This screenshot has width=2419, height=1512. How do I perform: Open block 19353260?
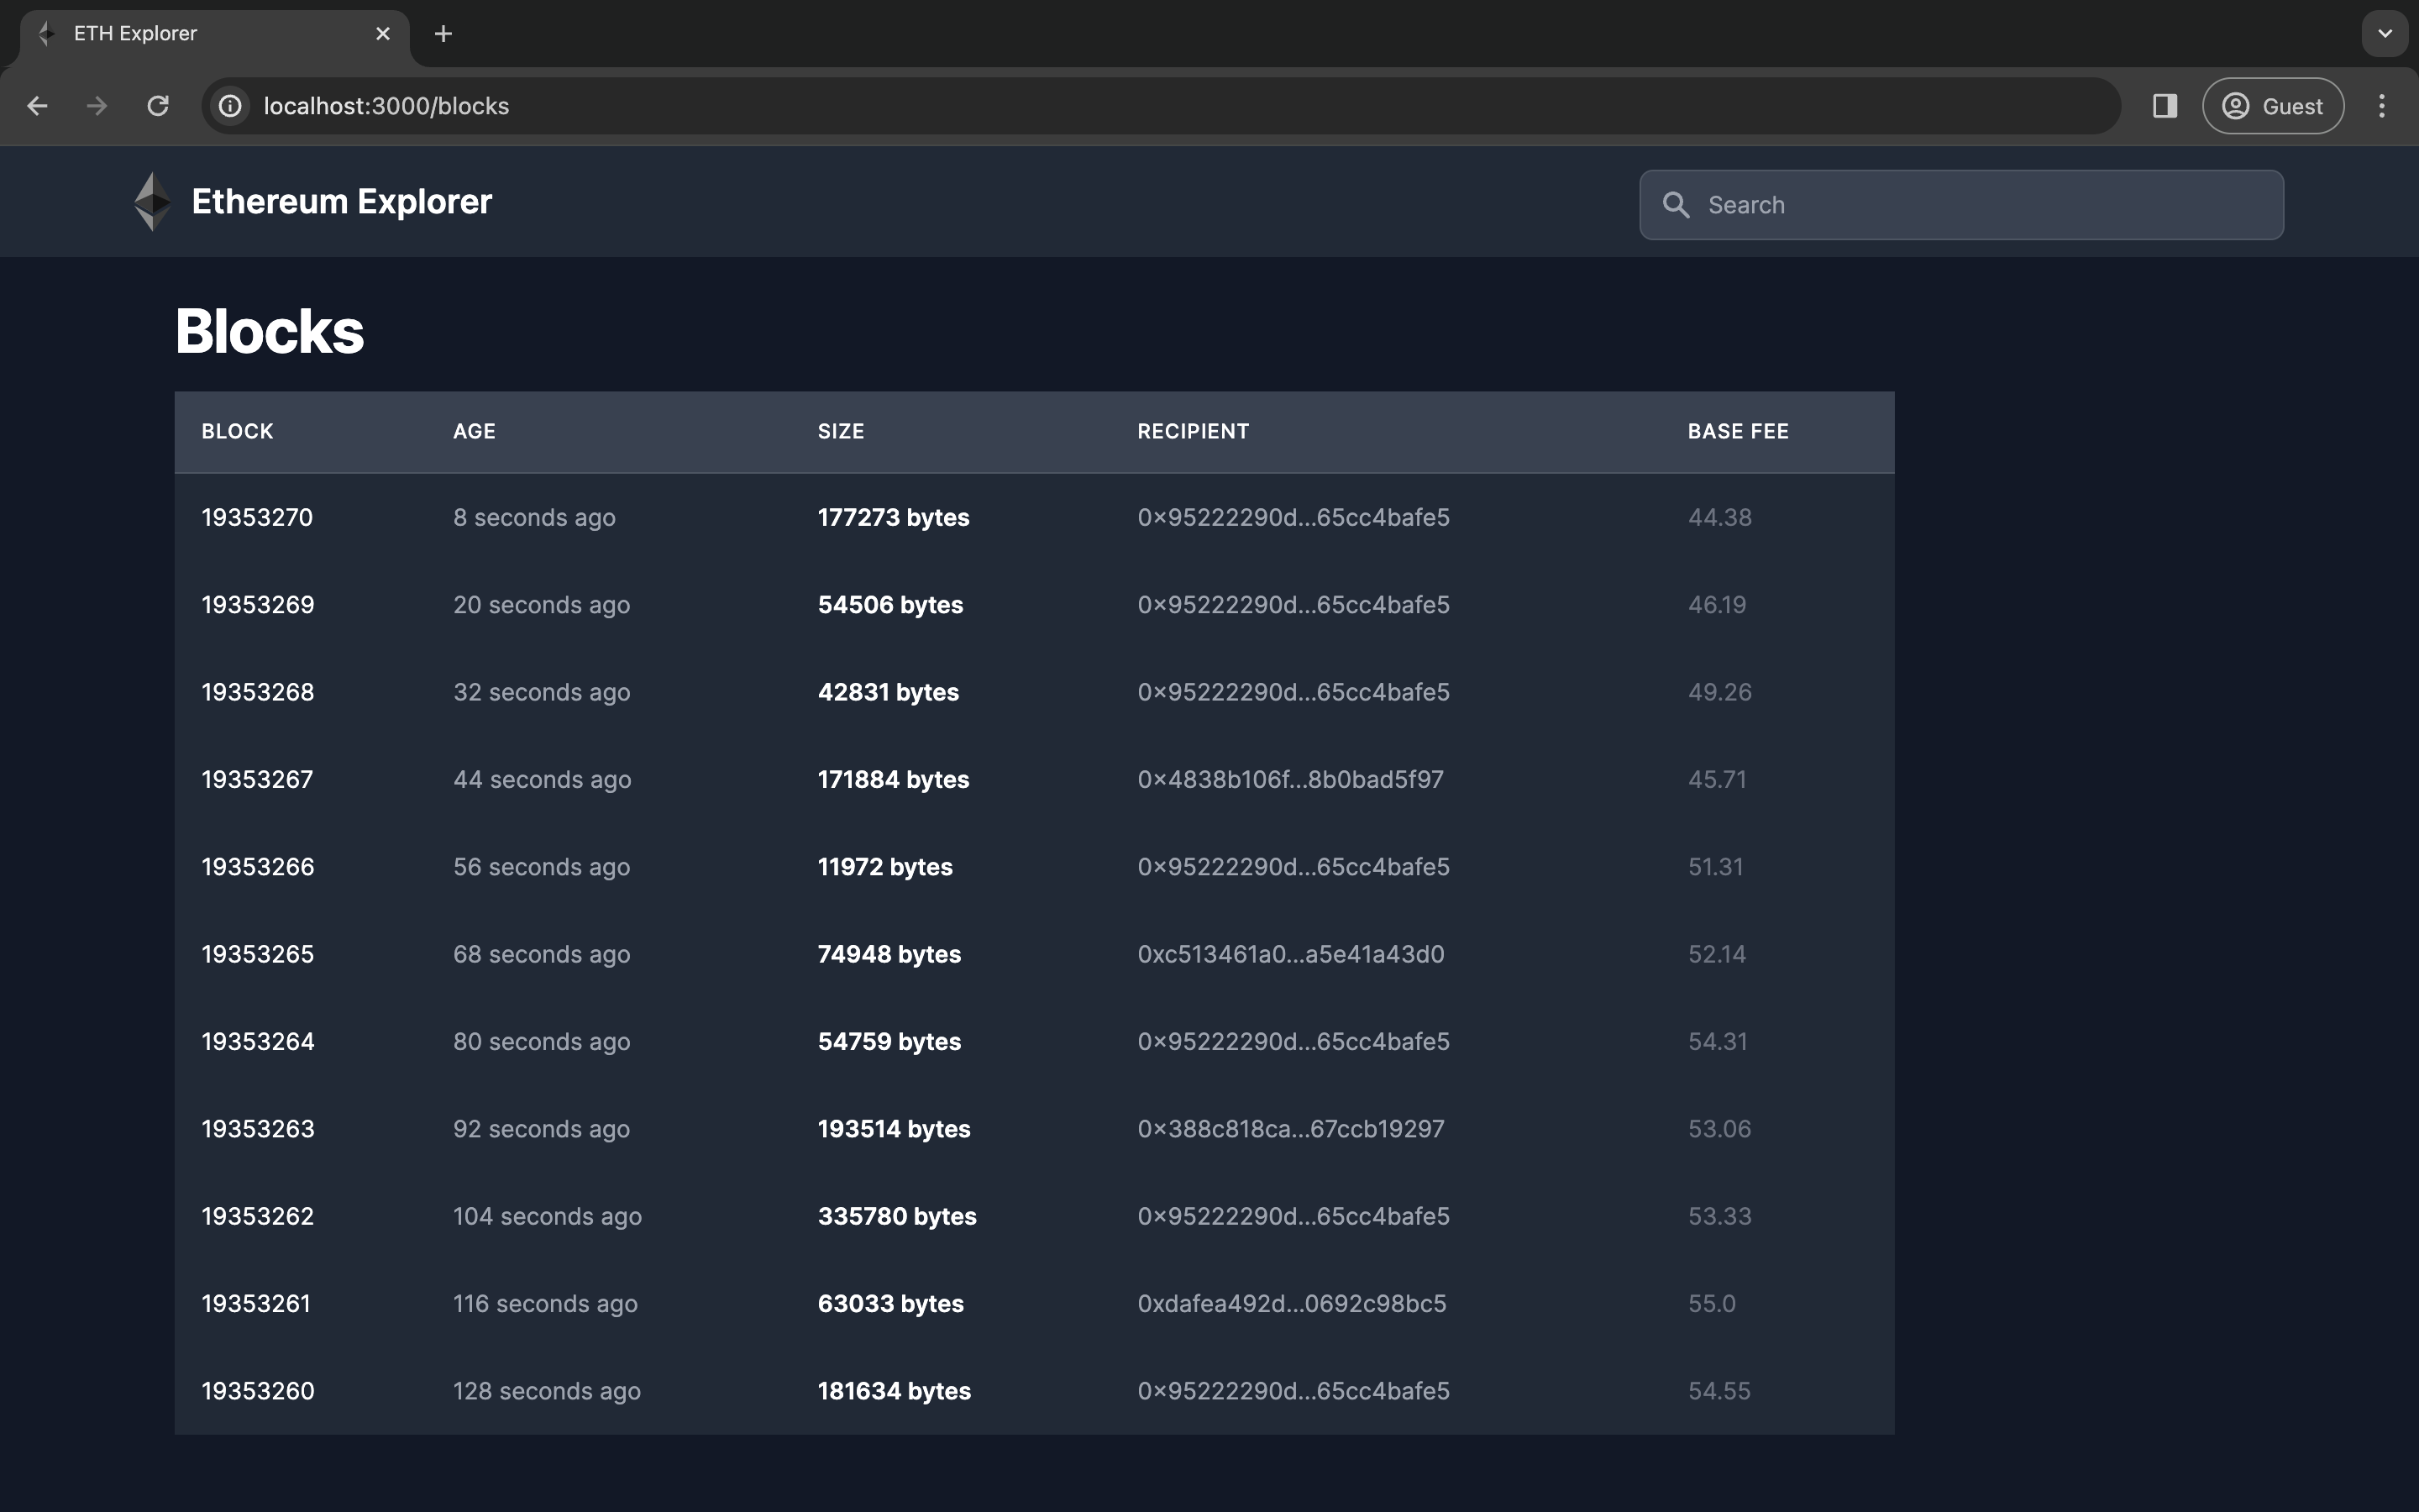coord(258,1391)
